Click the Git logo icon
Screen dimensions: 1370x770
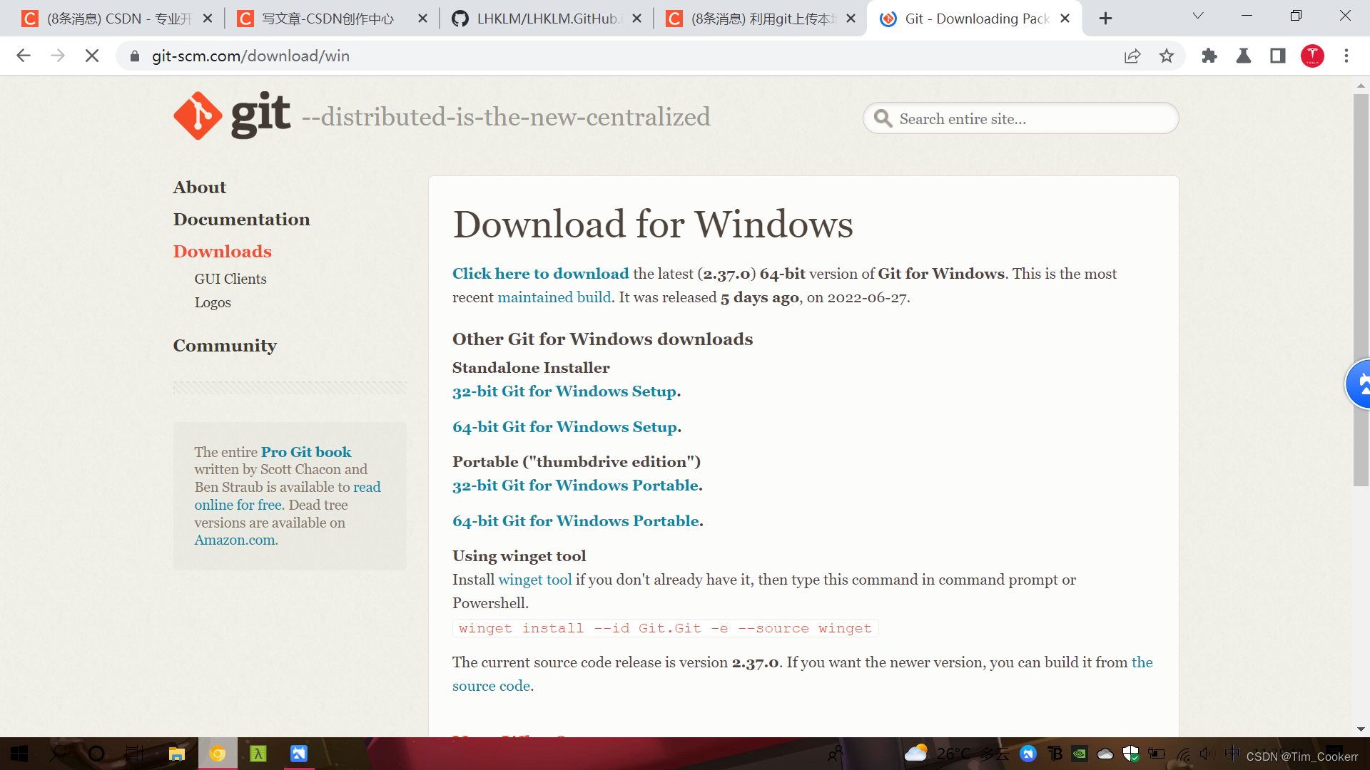tap(198, 115)
